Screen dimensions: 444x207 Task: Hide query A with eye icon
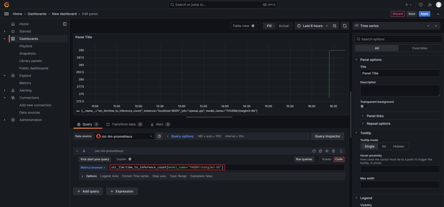tap(327, 151)
